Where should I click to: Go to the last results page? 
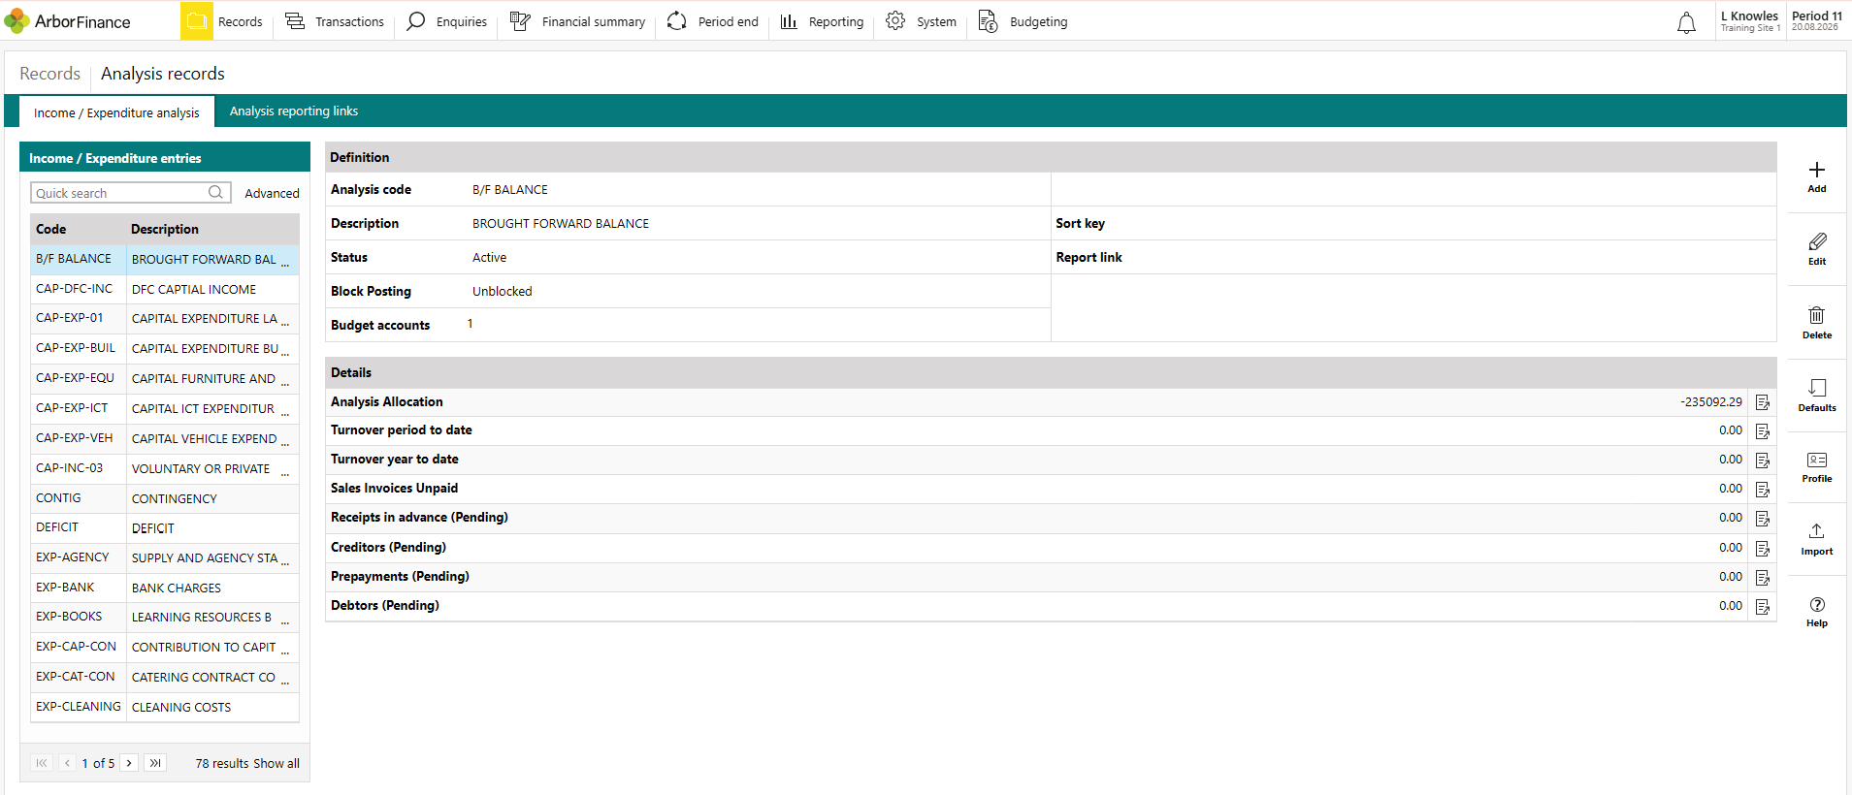(x=155, y=763)
